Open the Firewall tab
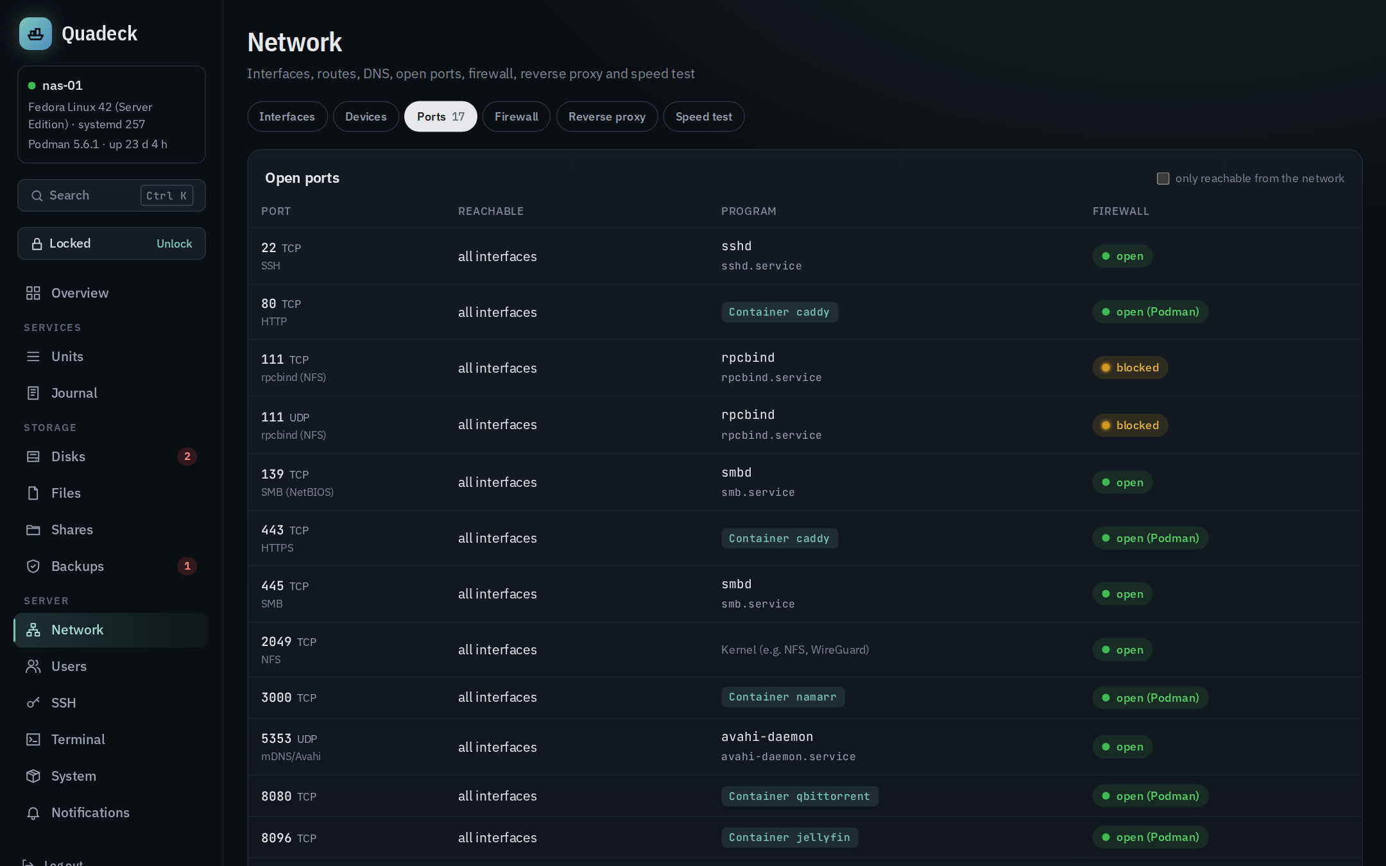Screen dimensions: 1386x866 pyautogui.click(x=517, y=117)
